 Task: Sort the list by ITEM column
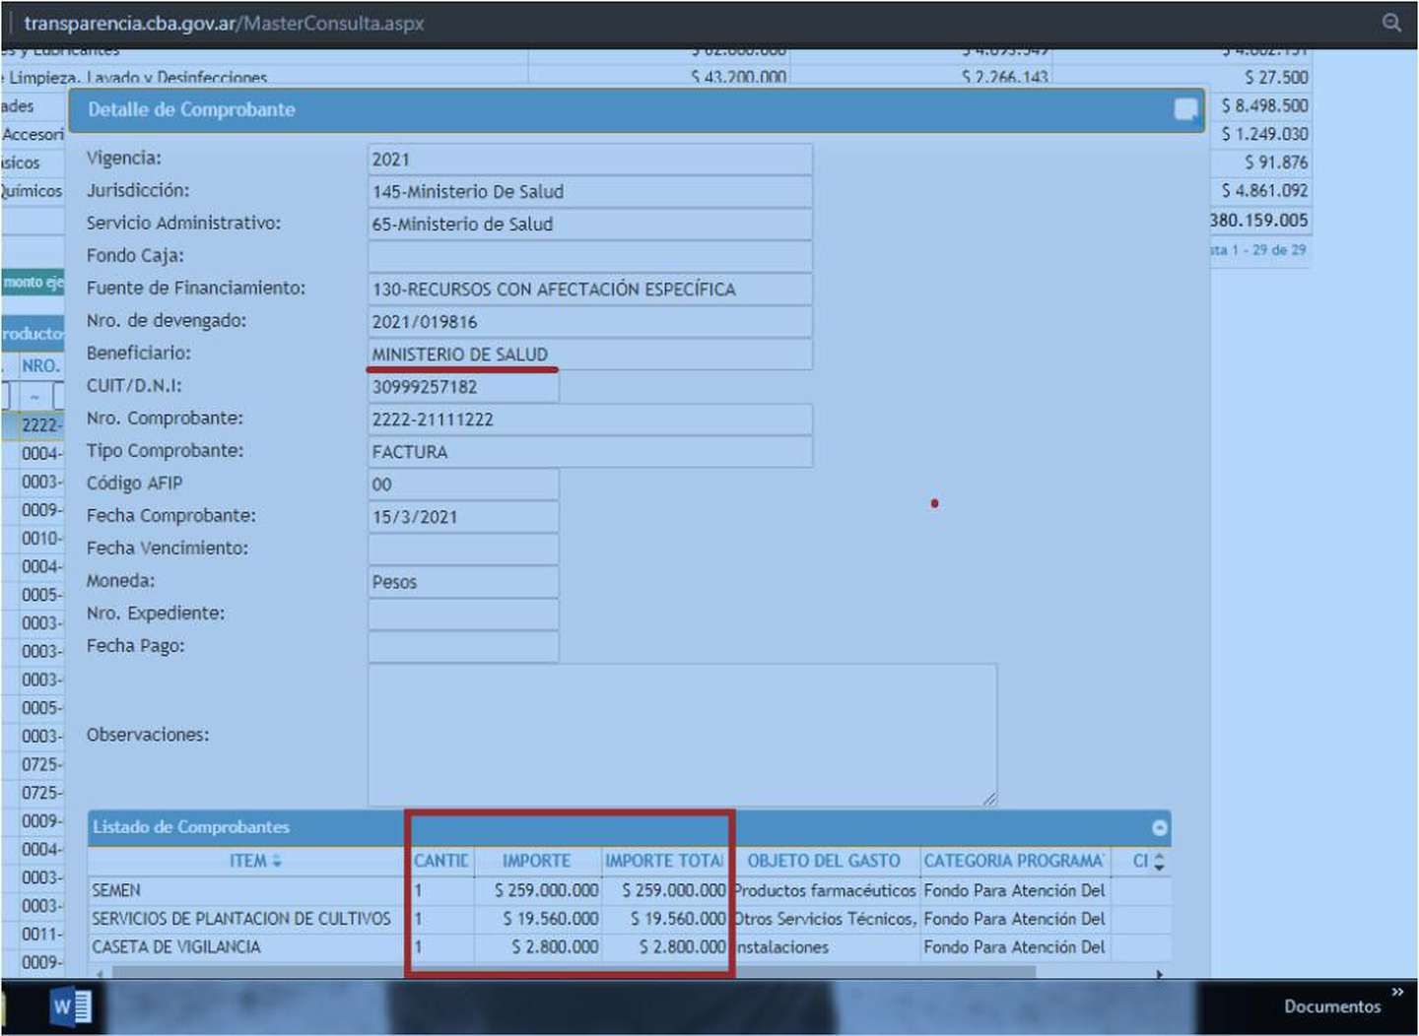(x=255, y=861)
